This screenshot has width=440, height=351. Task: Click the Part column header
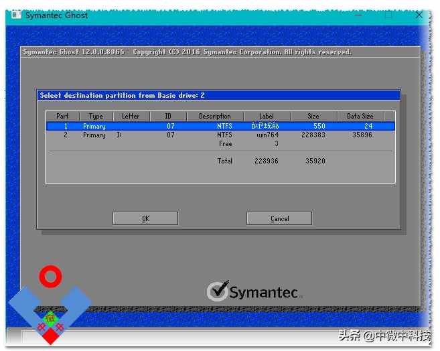(62, 116)
